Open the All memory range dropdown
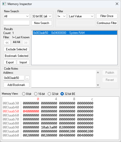Image resolution: width=121 pixels, height=142 pixels. coord(16,16)
